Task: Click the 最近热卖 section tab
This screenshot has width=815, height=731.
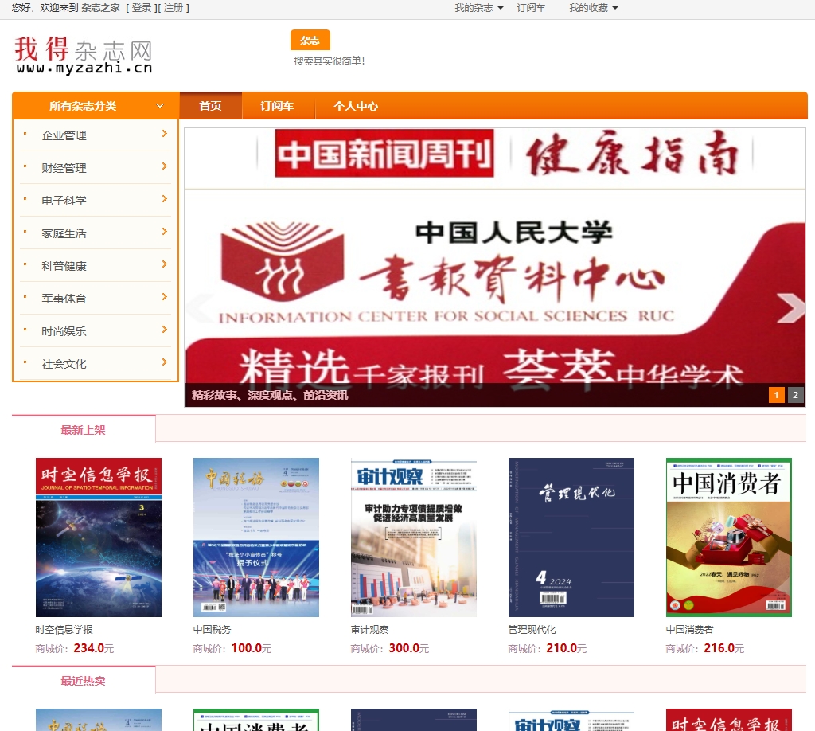Action: 83,681
